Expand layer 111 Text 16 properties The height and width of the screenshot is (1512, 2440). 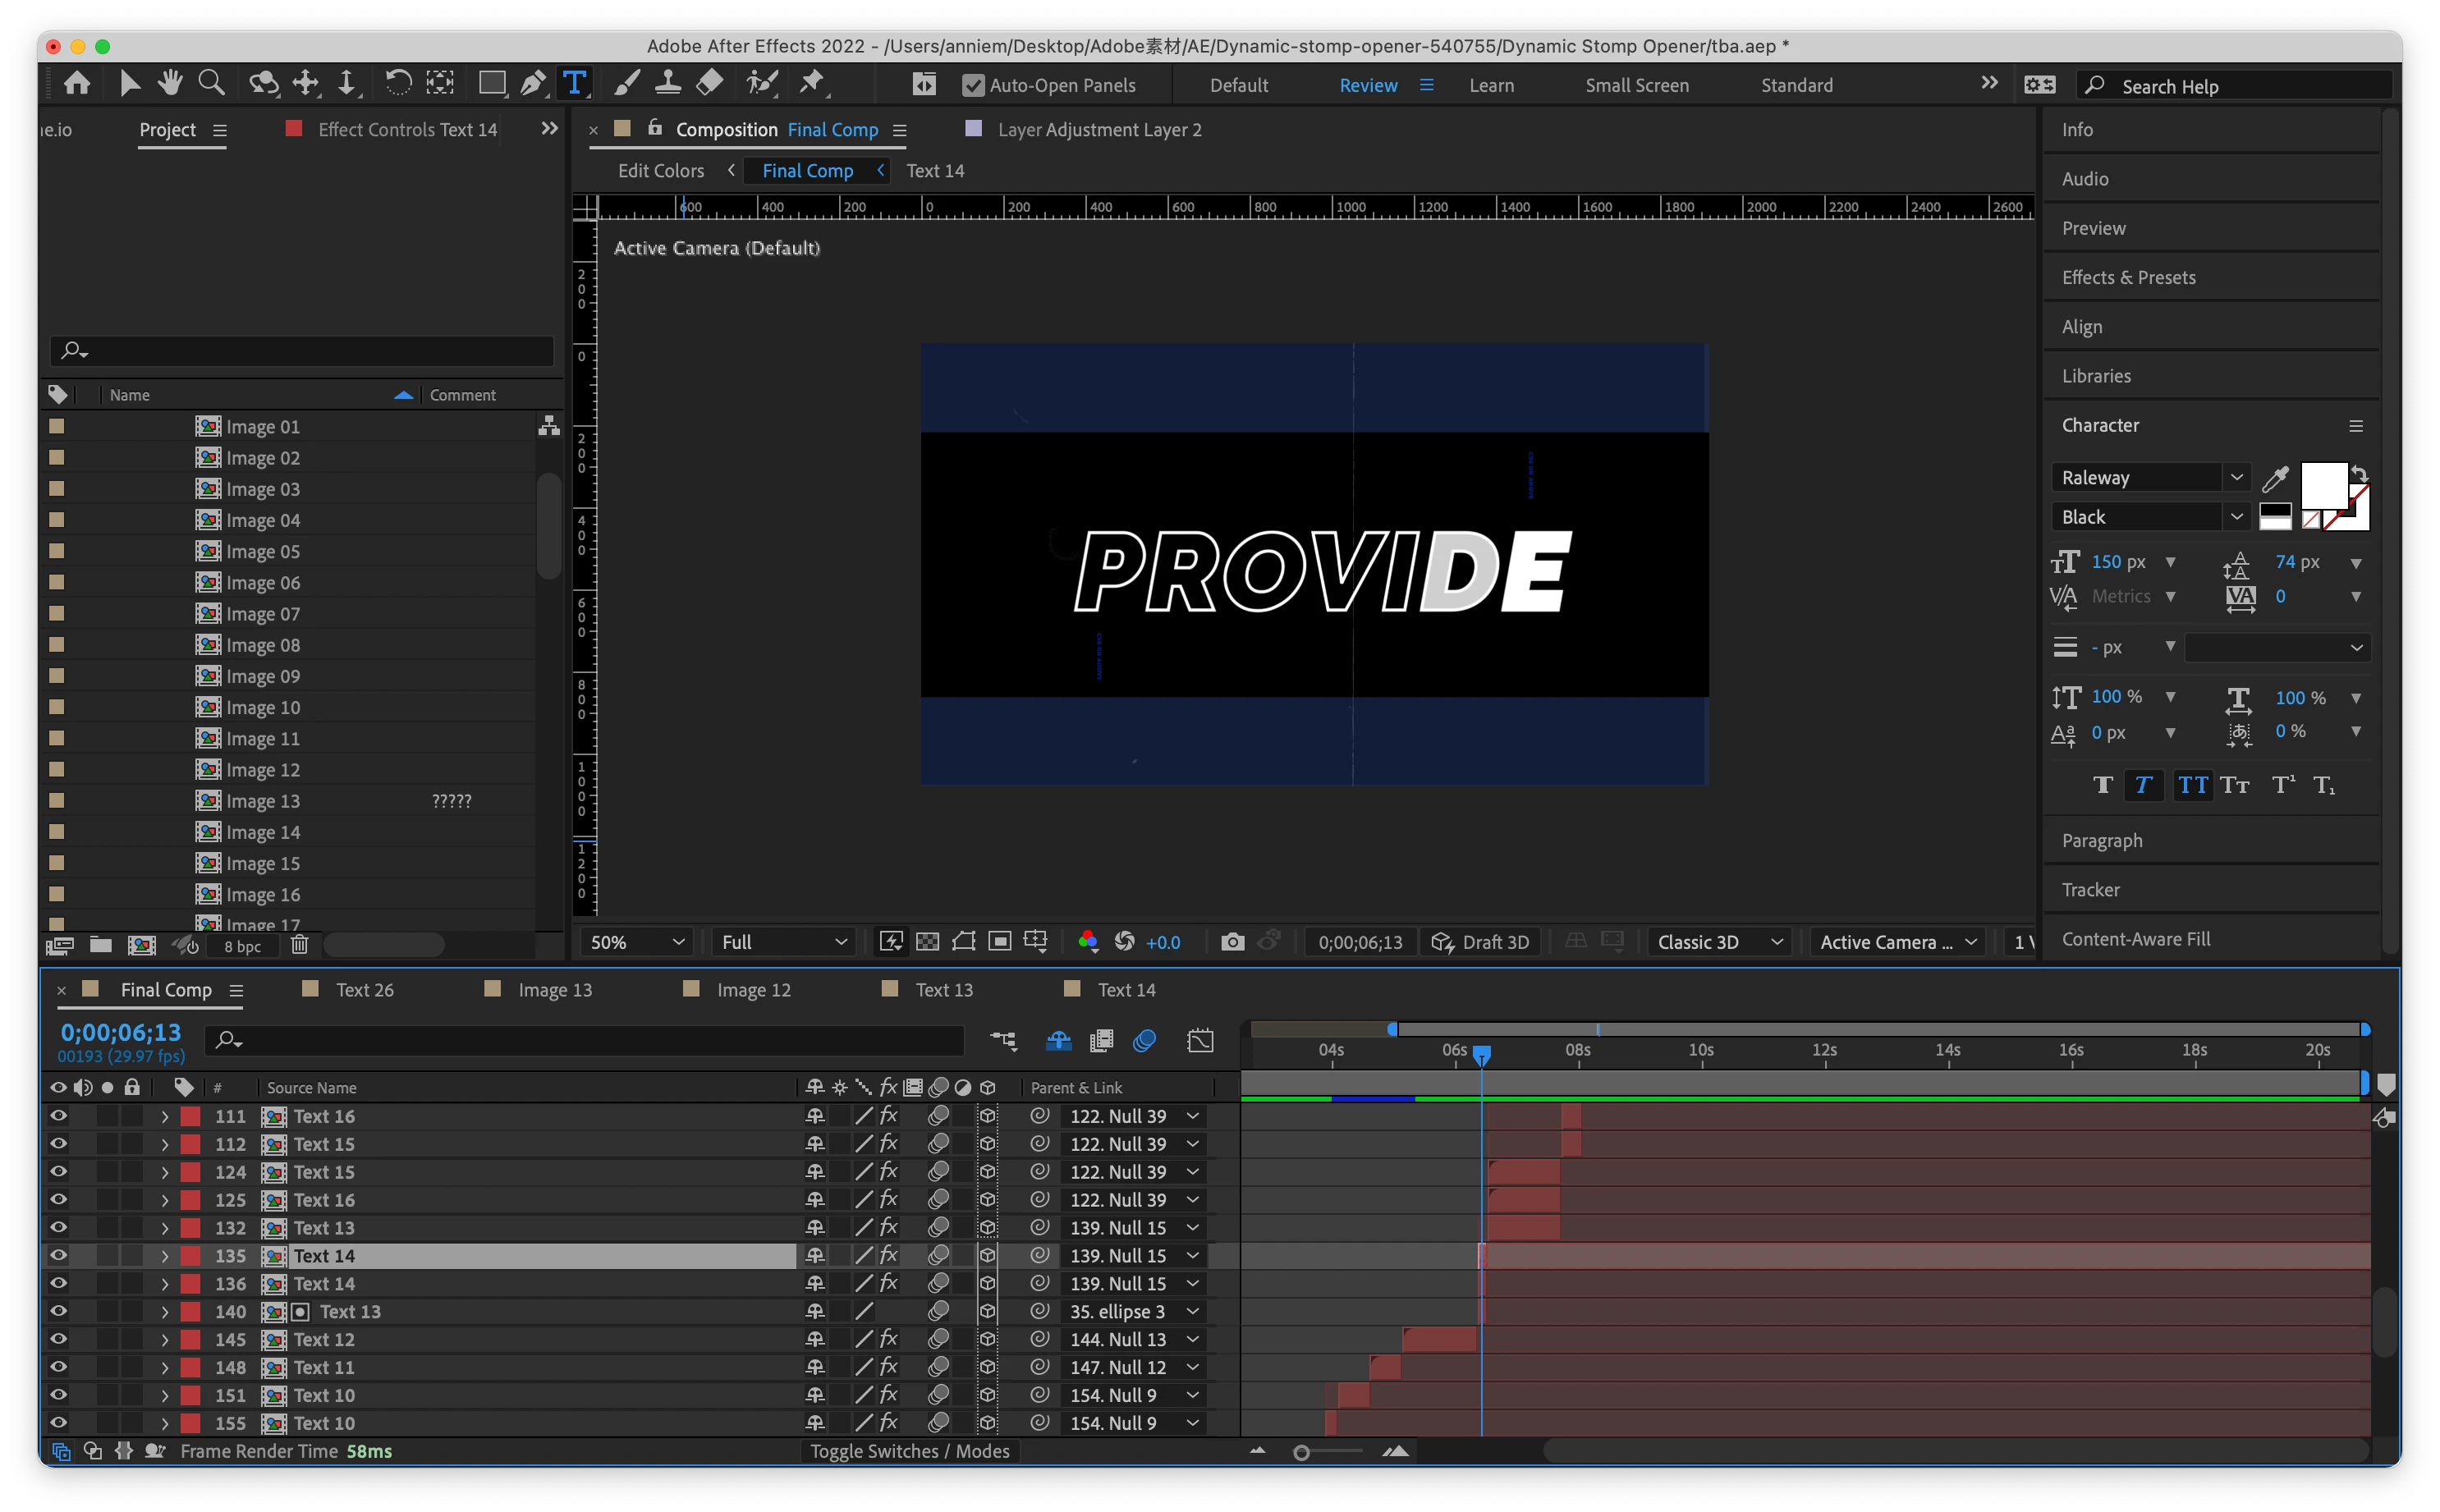pos(165,1116)
